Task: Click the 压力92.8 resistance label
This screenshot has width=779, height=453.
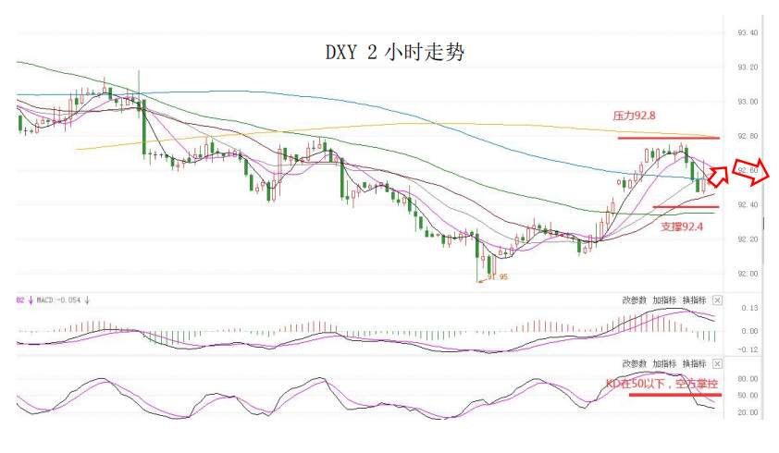Action: [x=634, y=116]
